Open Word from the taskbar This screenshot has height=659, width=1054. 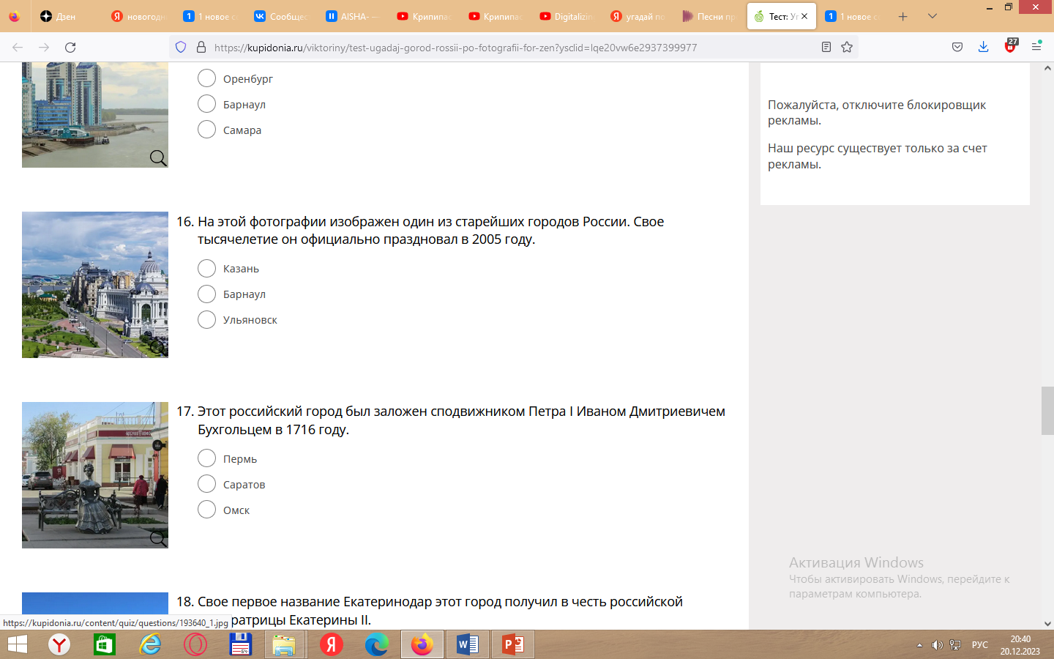467,644
